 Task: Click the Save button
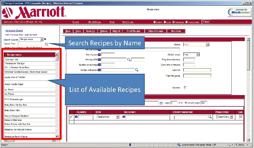(78, 31)
